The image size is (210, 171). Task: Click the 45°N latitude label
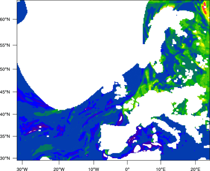pyautogui.click(x=5, y=92)
